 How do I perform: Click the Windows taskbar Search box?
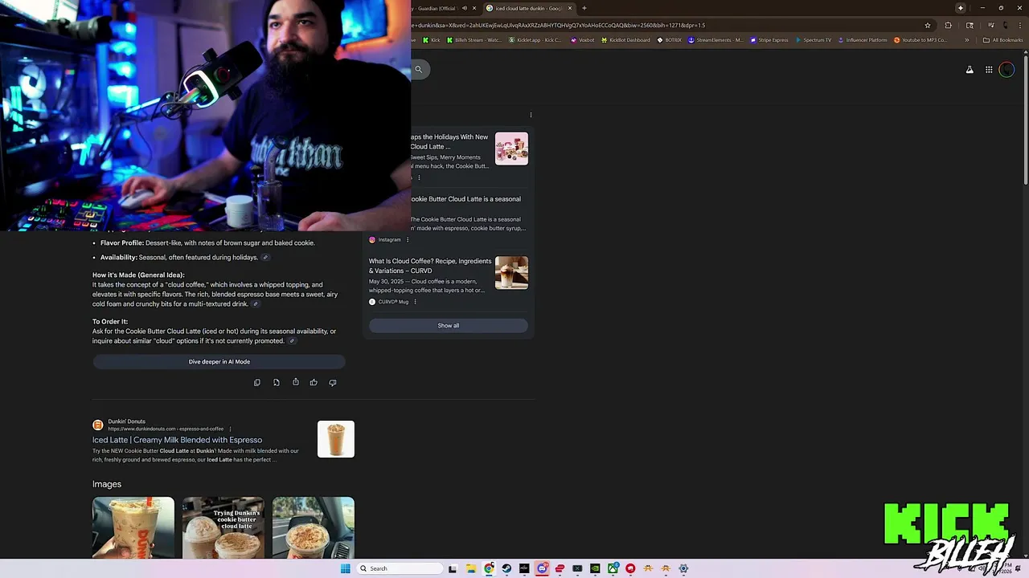(400, 568)
